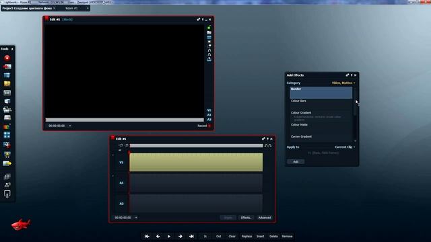Open the Apply to Current Clip dropdown
The width and height of the screenshot is (431, 242).
pyautogui.click(x=345, y=147)
